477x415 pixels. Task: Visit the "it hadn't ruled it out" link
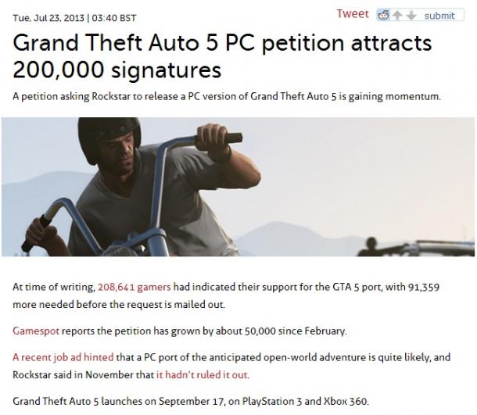tap(203, 374)
